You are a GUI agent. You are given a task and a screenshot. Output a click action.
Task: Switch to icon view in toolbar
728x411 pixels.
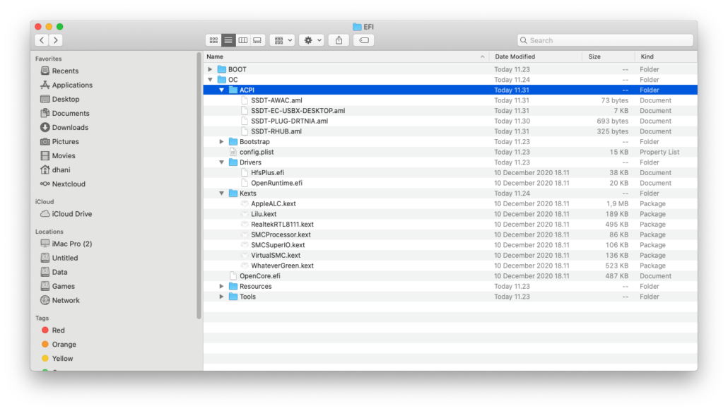213,40
